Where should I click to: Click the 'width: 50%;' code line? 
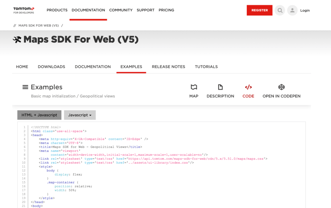[65, 190]
